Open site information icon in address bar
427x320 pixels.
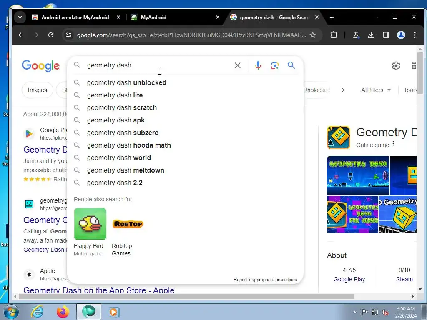pos(69,35)
